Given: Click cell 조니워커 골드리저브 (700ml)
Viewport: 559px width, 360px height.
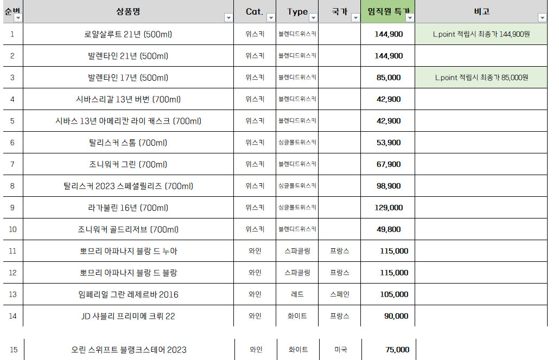Looking at the screenshot, I should tap(128, 229).
